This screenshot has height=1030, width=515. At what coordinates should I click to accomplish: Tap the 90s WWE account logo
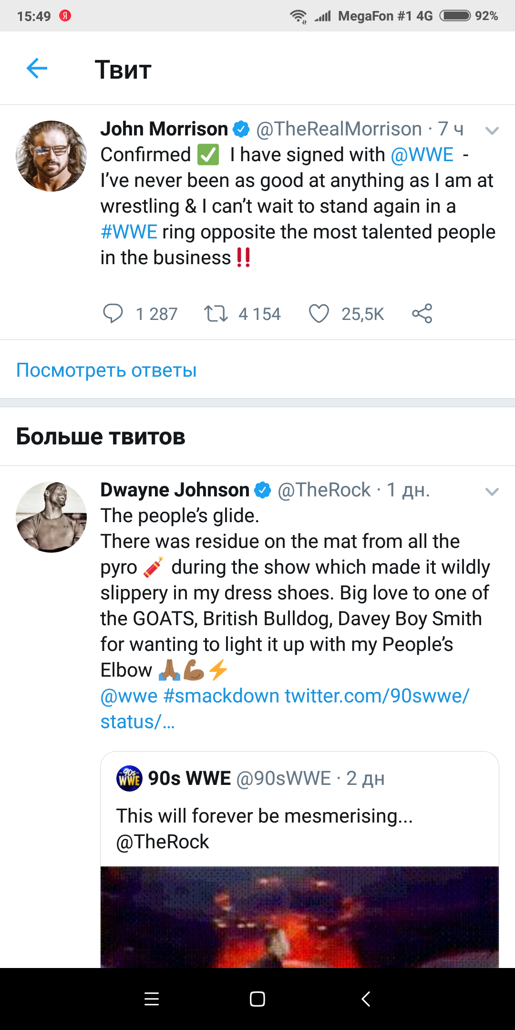click(129, 778)
